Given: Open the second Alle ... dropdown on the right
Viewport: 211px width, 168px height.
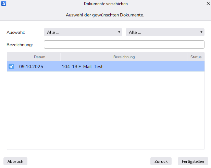Looking at the screenshot, I should pyautogui.click(x=165, y=32).
